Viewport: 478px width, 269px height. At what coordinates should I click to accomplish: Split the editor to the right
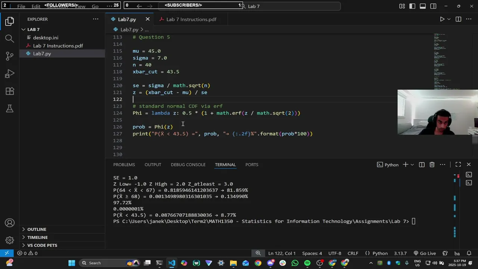459,19
